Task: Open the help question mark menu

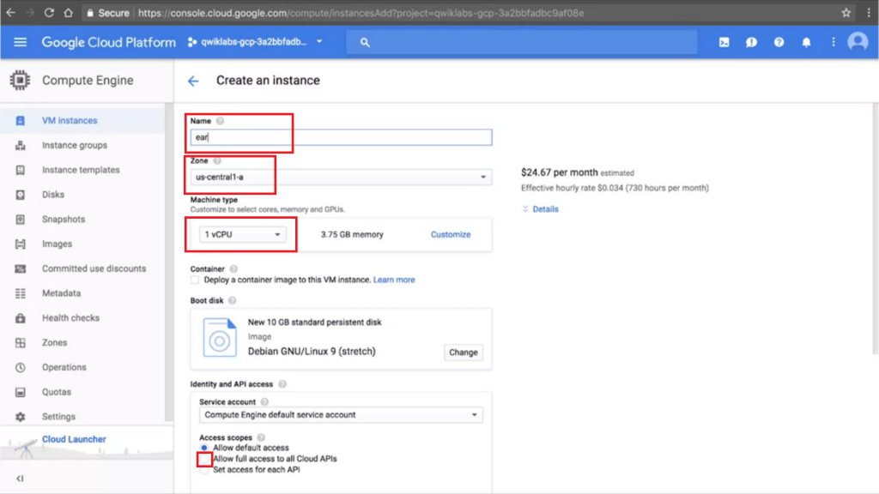Action: pos(779,42)
